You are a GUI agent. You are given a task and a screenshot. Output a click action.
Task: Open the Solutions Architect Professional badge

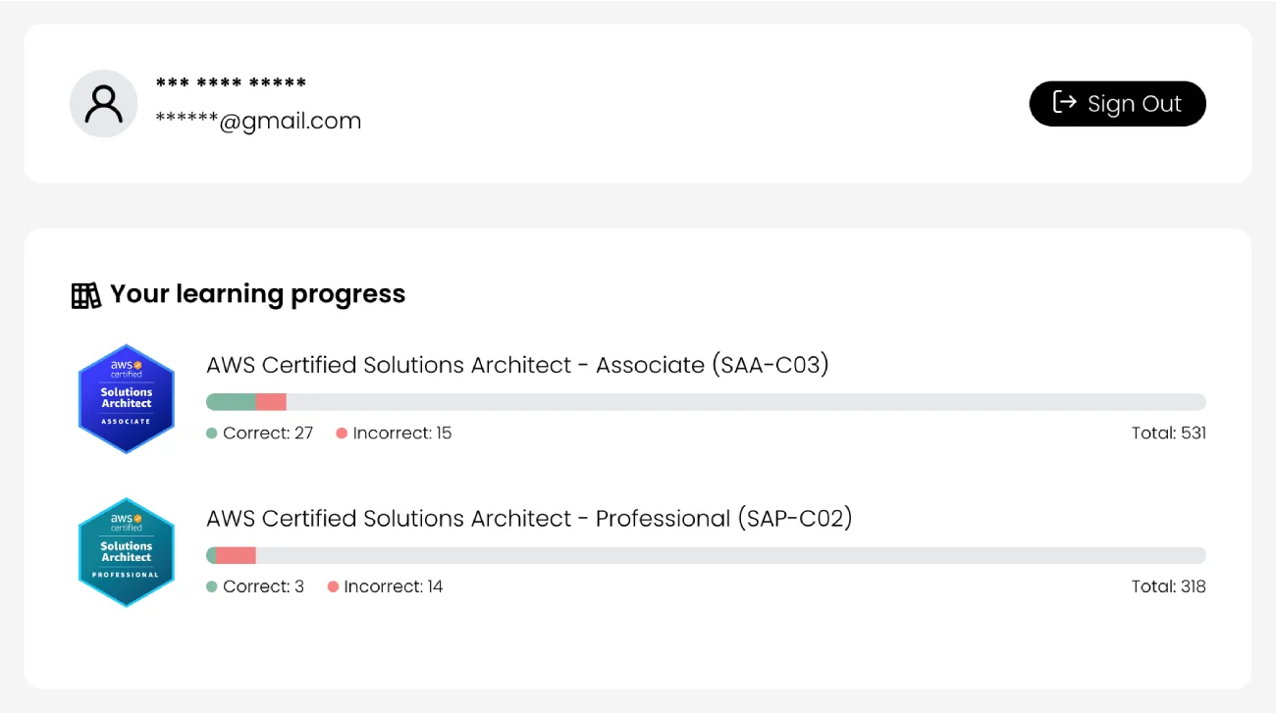pos(126,552)
